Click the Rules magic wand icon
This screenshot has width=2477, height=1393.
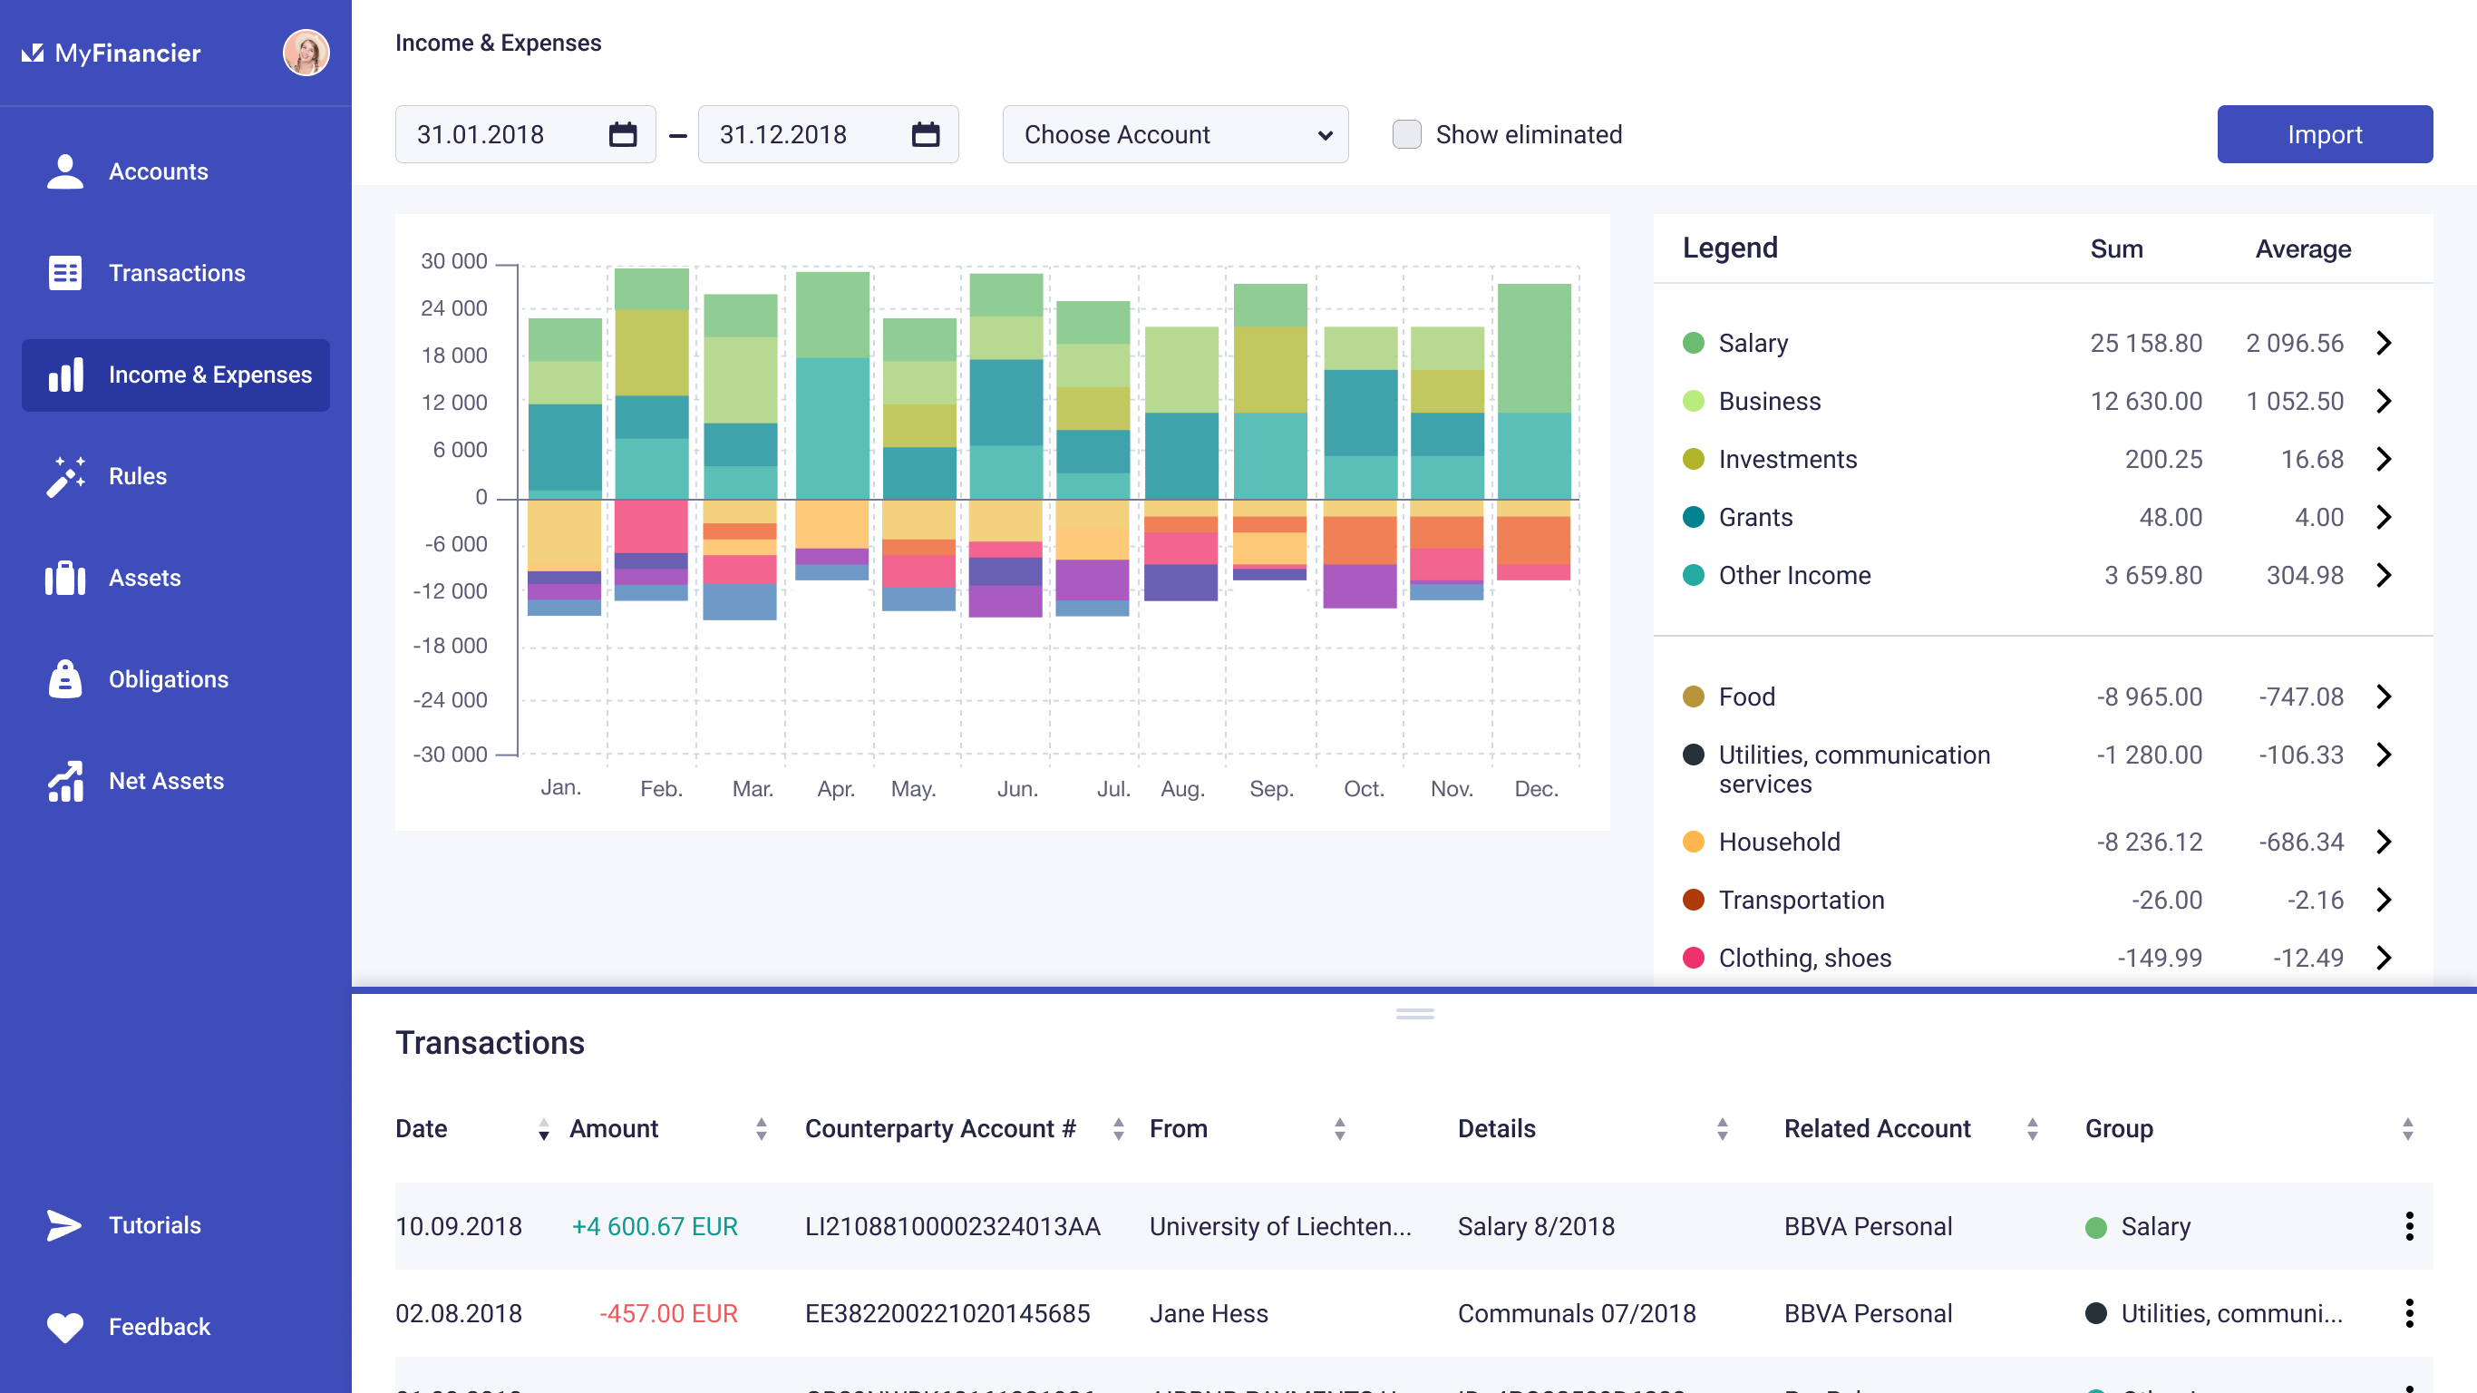tap(64, 476)
